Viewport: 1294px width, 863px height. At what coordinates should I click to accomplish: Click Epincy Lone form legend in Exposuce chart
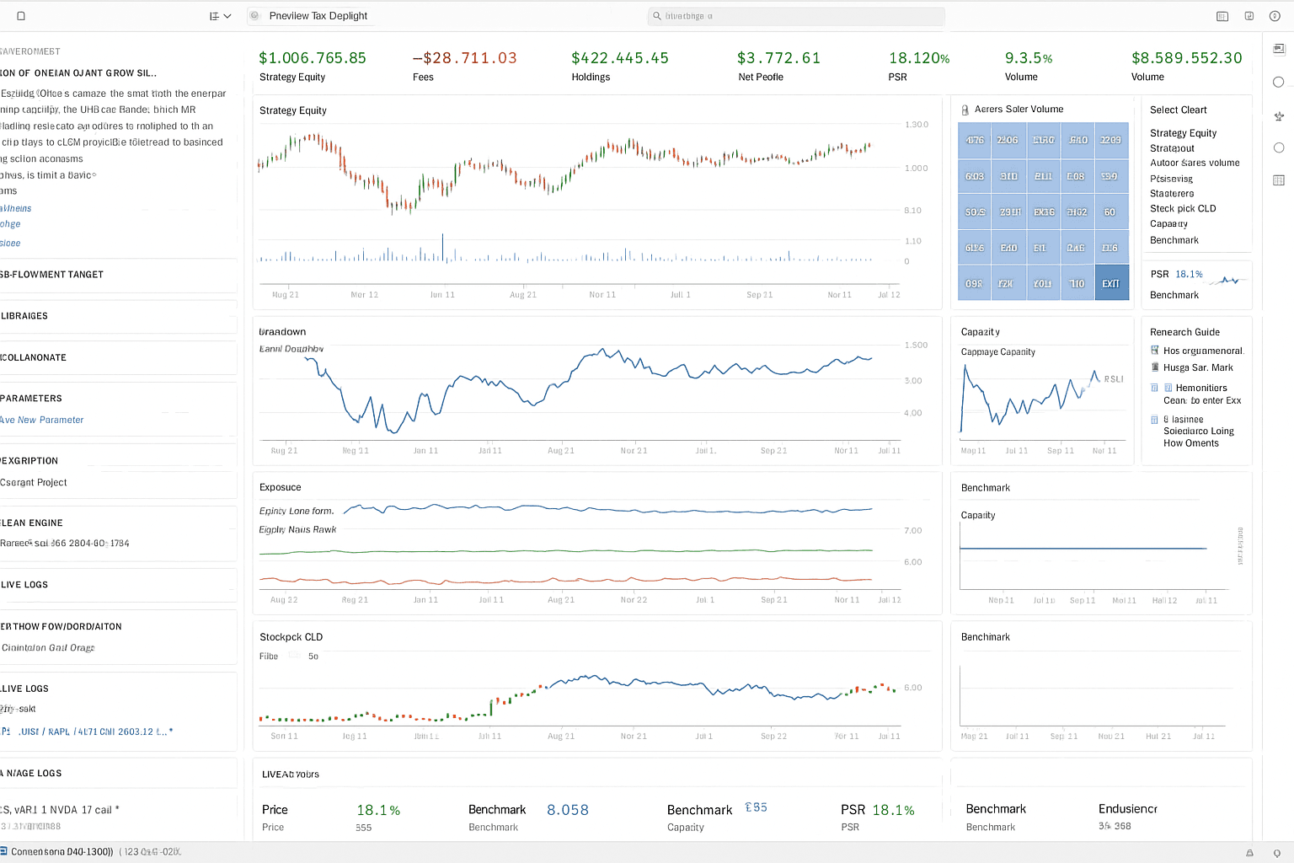pos(297,511)
